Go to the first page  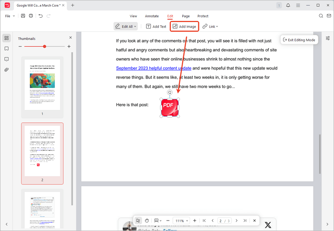[x=204, y=221]
